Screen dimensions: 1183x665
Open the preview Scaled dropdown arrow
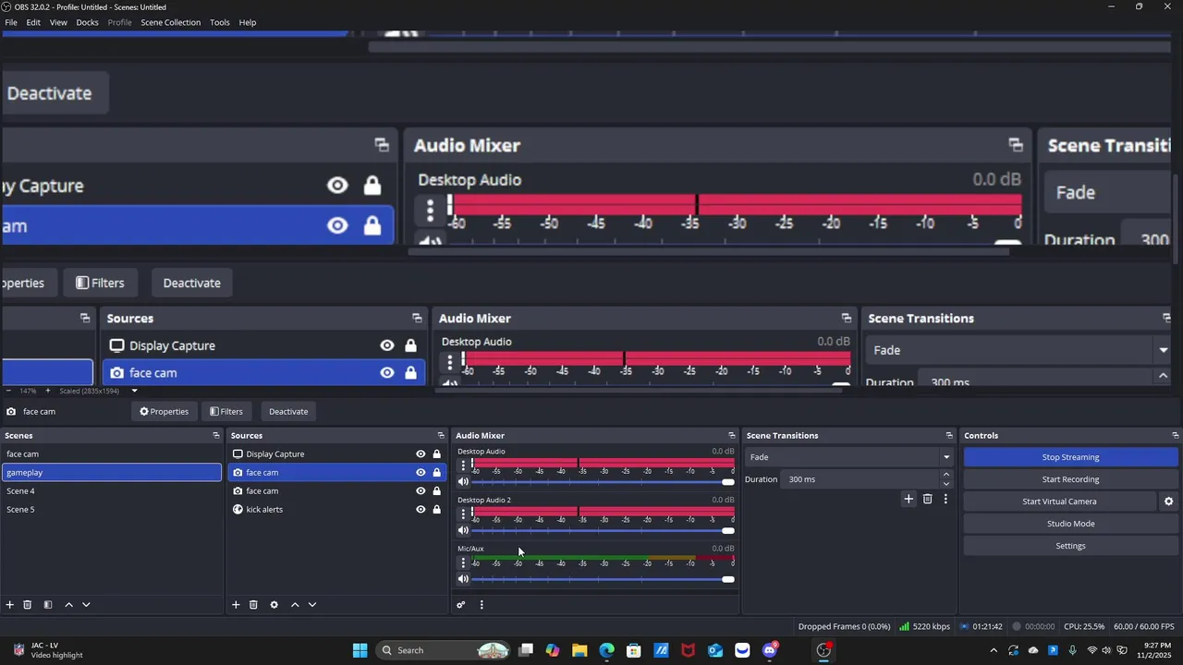[x=134, y=391]
